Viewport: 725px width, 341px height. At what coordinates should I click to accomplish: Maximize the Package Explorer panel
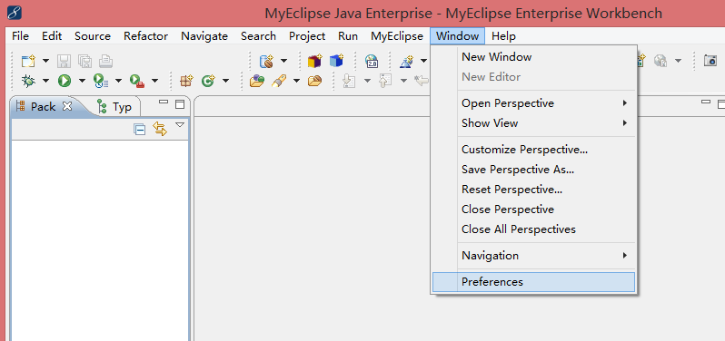tap(180, 104)
